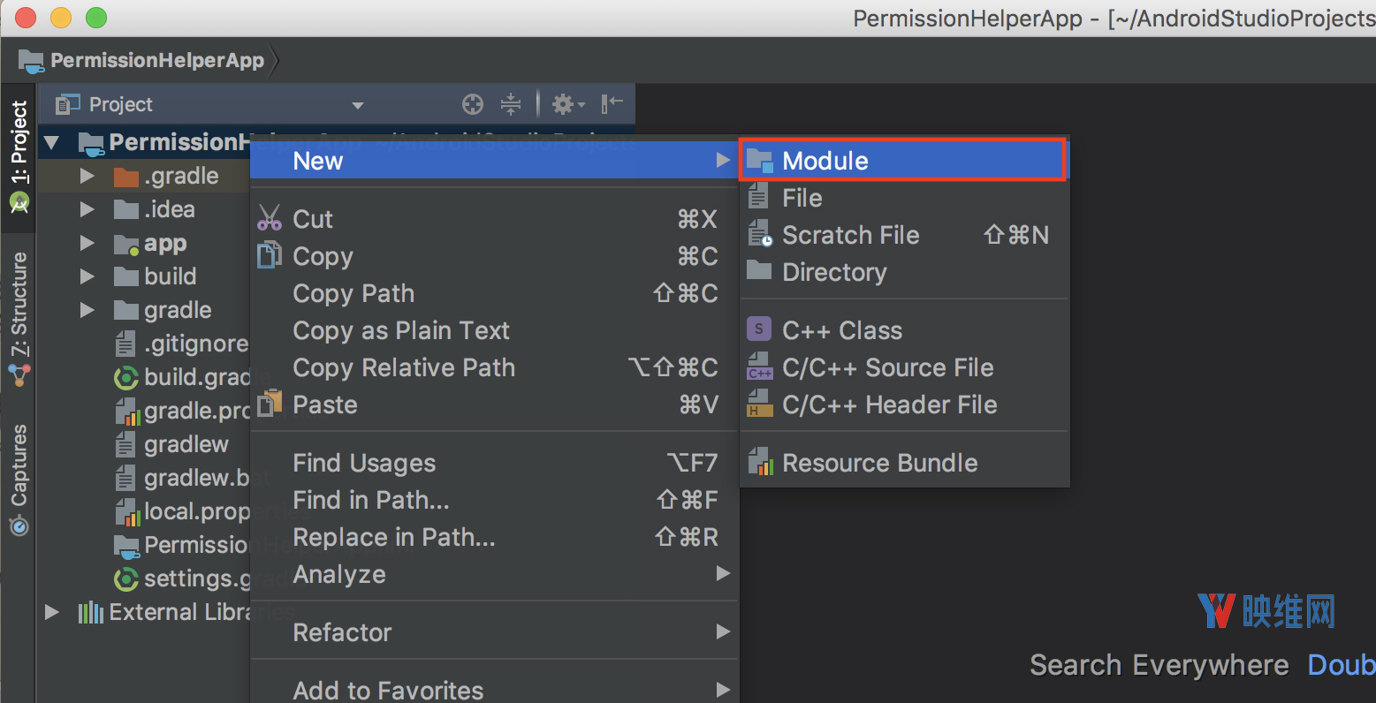Click the Resource Bundle icon
This screenshot has height=703, width=1376.
click(x=759, y=463)
